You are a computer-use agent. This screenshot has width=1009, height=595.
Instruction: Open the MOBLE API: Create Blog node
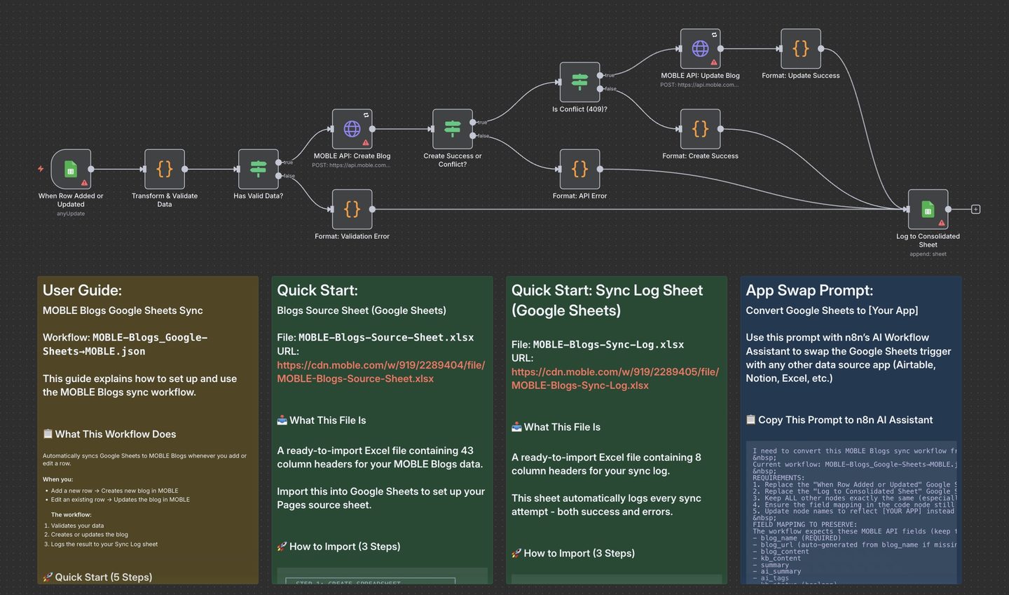point(352,129)
